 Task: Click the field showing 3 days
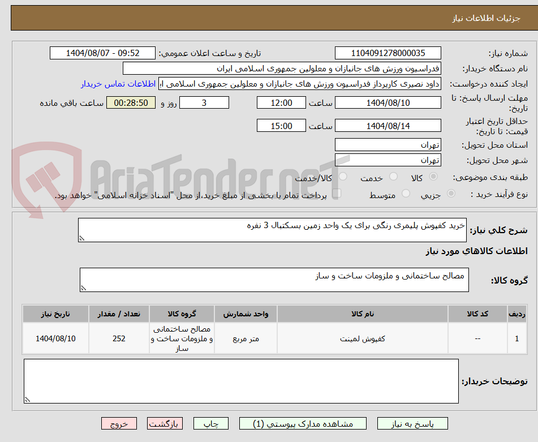coord(204,103)
